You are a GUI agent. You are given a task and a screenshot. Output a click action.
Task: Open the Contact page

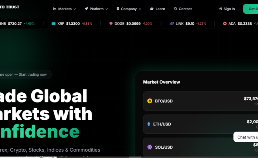[183, 9]
